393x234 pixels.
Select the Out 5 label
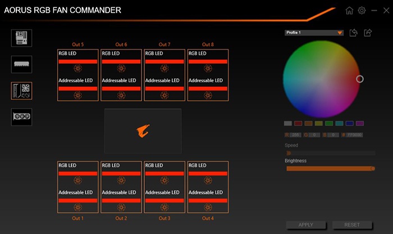77,44
